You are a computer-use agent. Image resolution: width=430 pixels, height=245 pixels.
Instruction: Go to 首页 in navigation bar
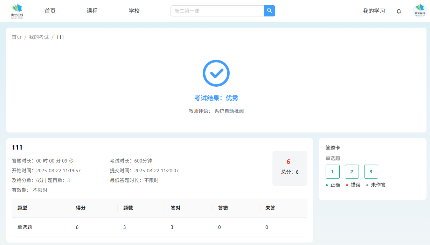[50, 11]
